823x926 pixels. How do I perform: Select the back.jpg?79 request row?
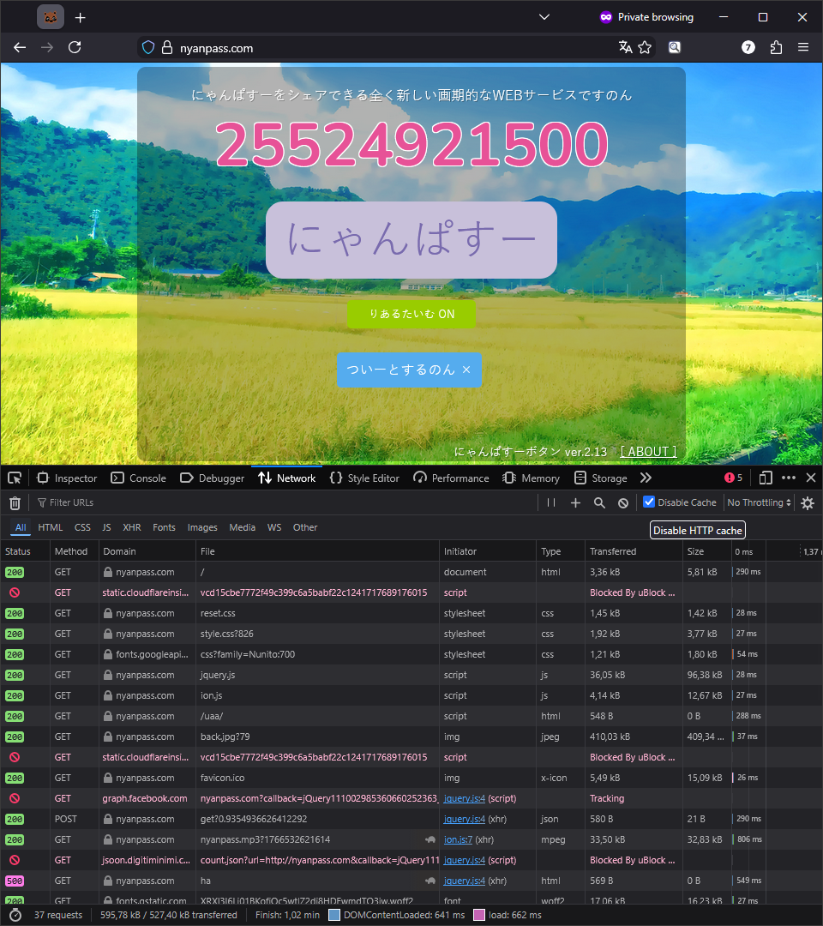(411, 737)
